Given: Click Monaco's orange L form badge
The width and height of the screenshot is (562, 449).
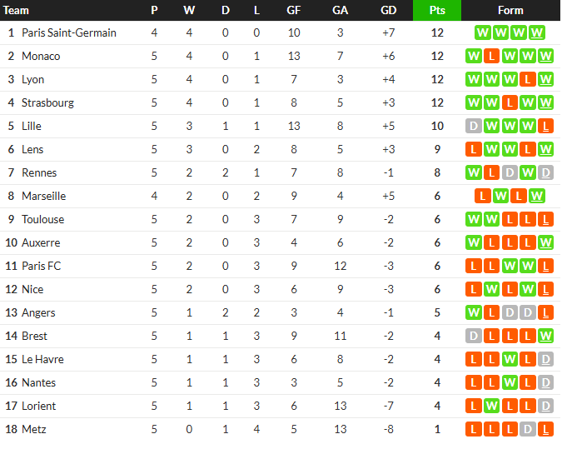Looking at the screenshot, I should 491,57.
